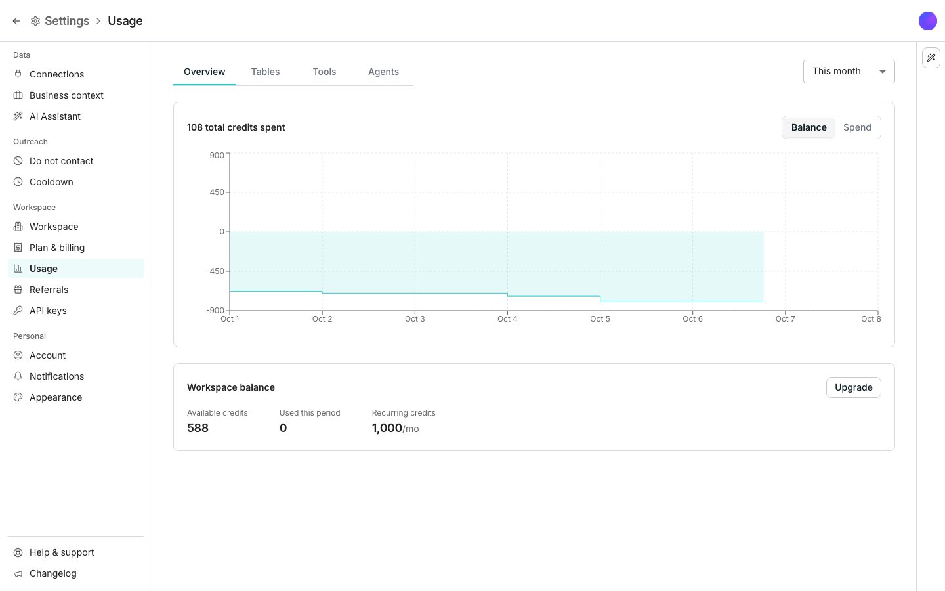This screenshot has height=591, width=945.
Task: Click the Business context briefcase icon
Action: 18,95
